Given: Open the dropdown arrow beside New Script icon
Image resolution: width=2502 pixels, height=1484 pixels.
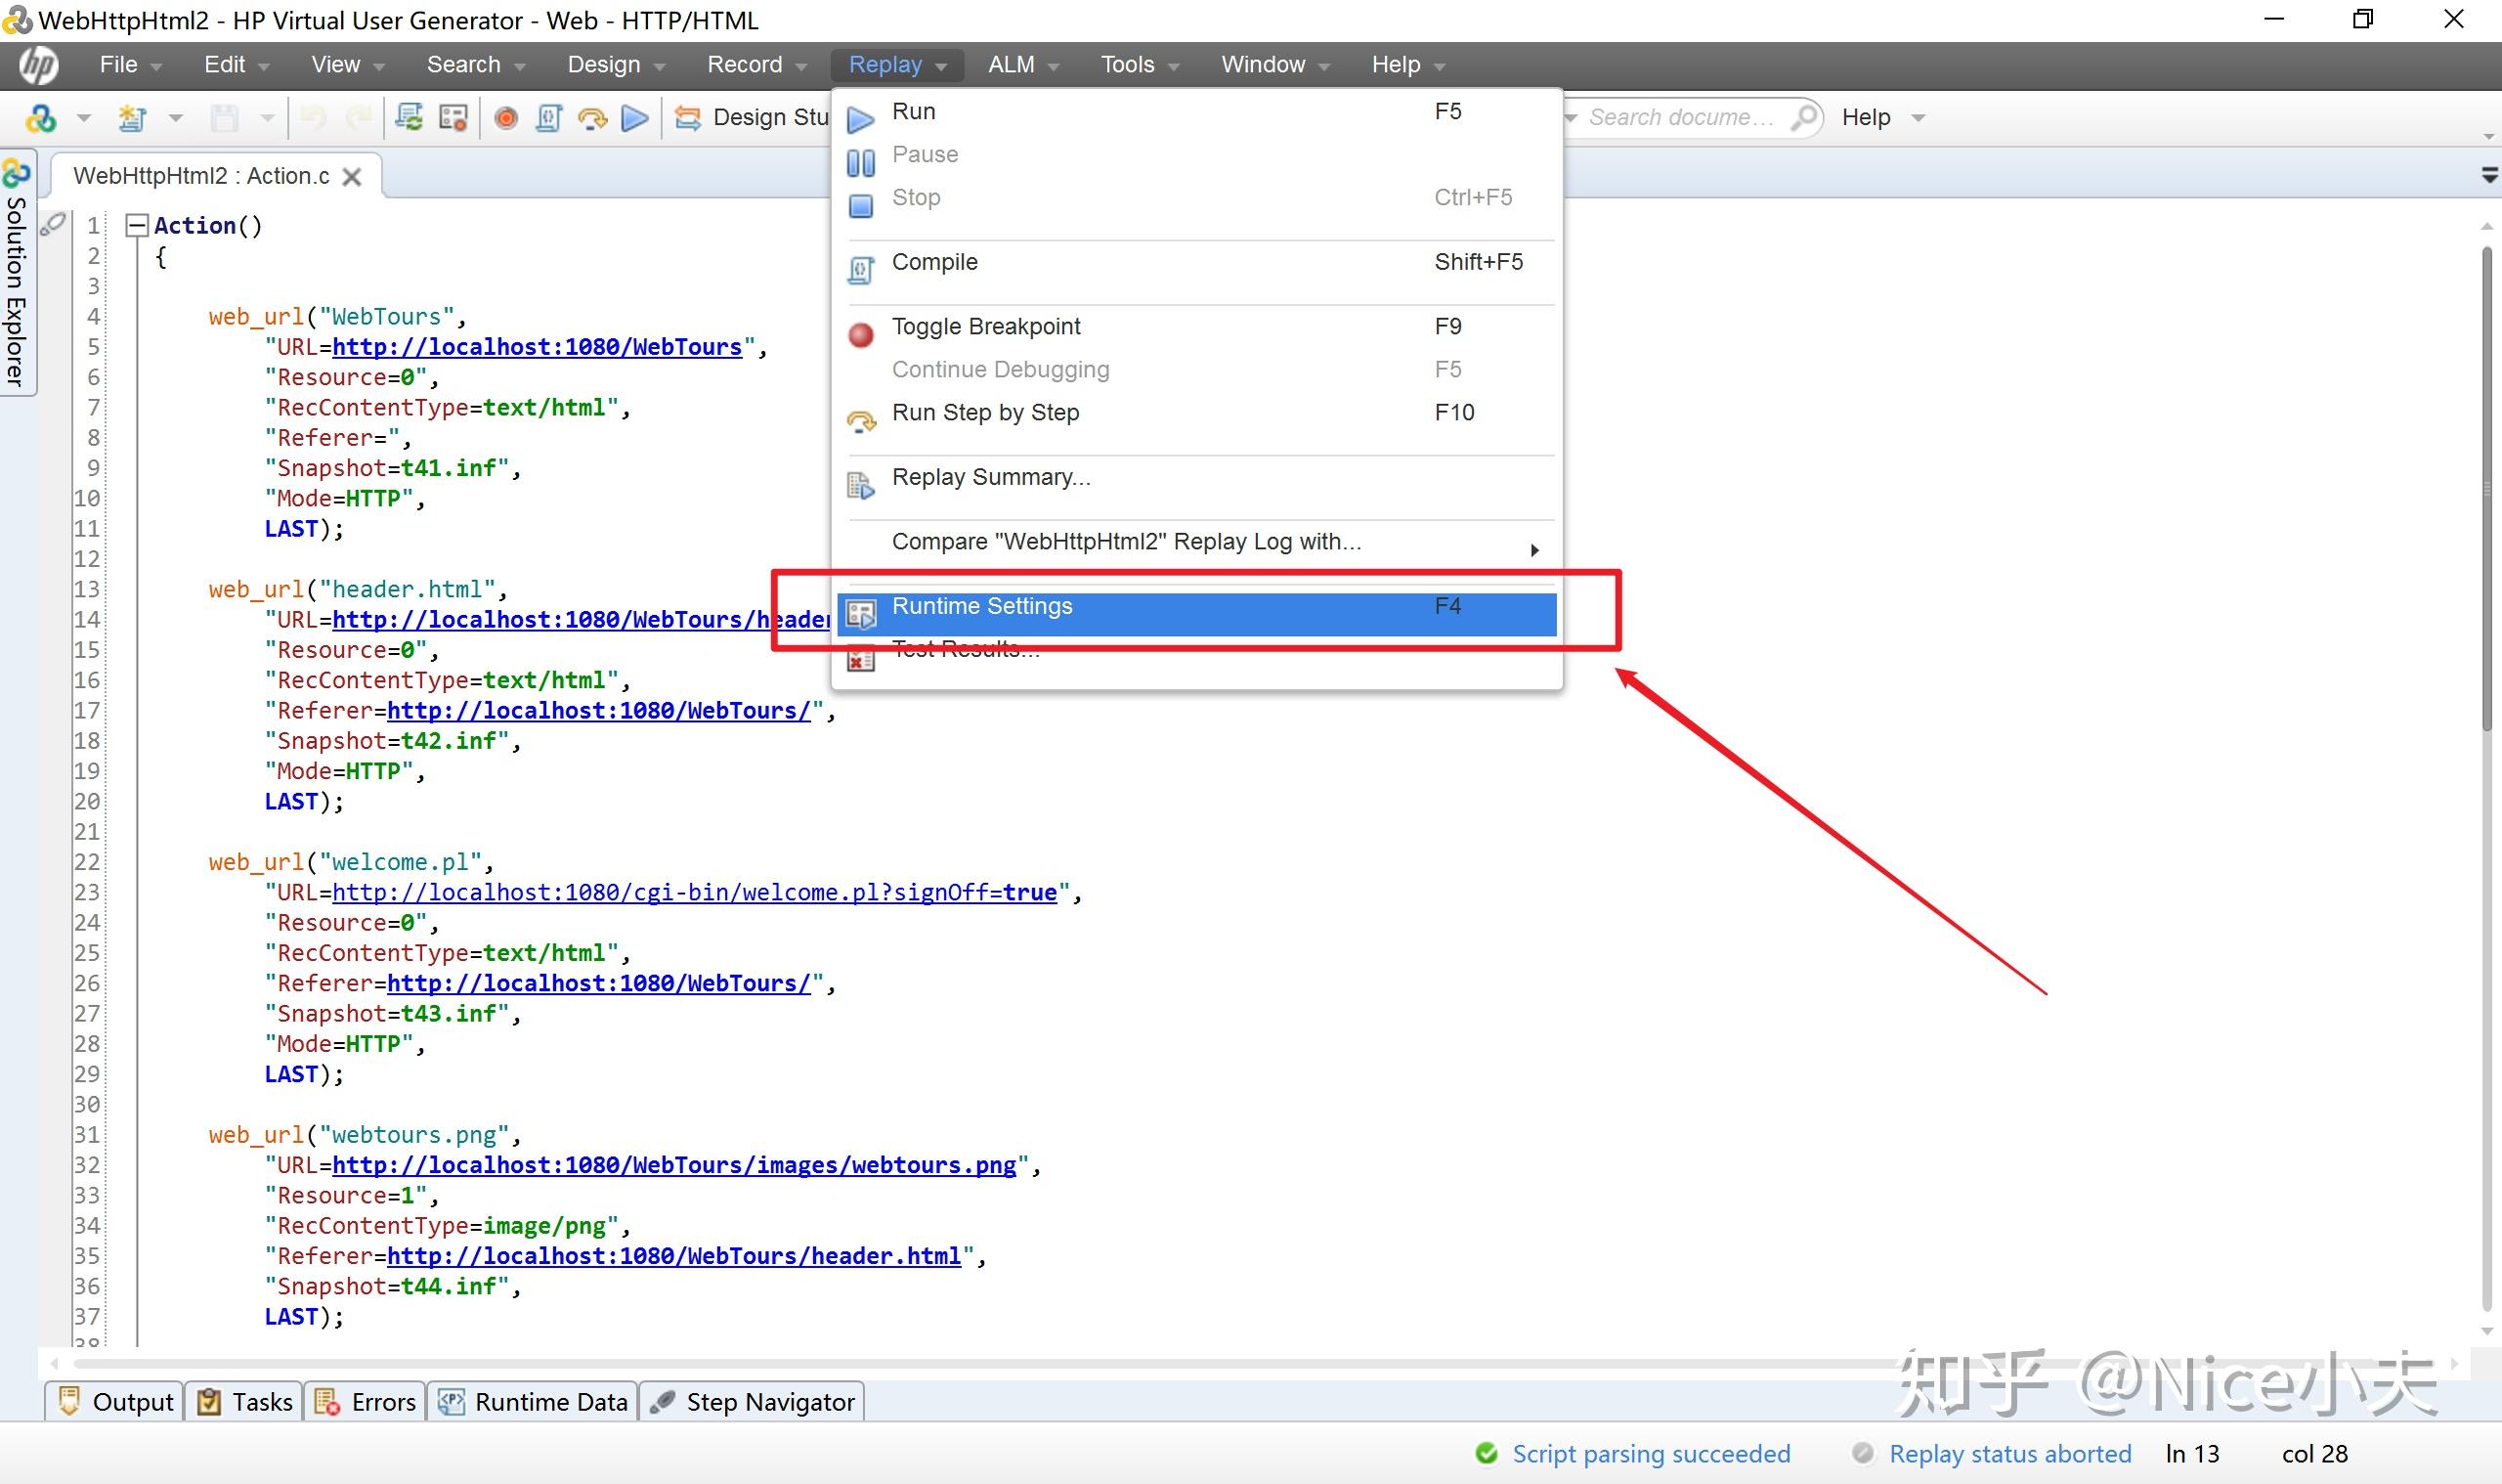Looking at the screenshot, I should tap(176, 118).
